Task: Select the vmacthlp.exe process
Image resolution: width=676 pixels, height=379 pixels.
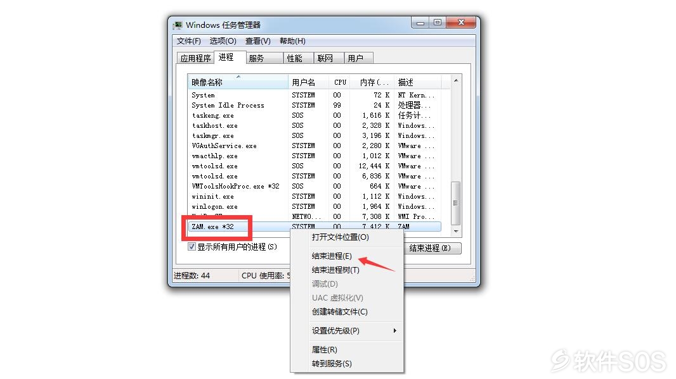Action: (315, 156)
